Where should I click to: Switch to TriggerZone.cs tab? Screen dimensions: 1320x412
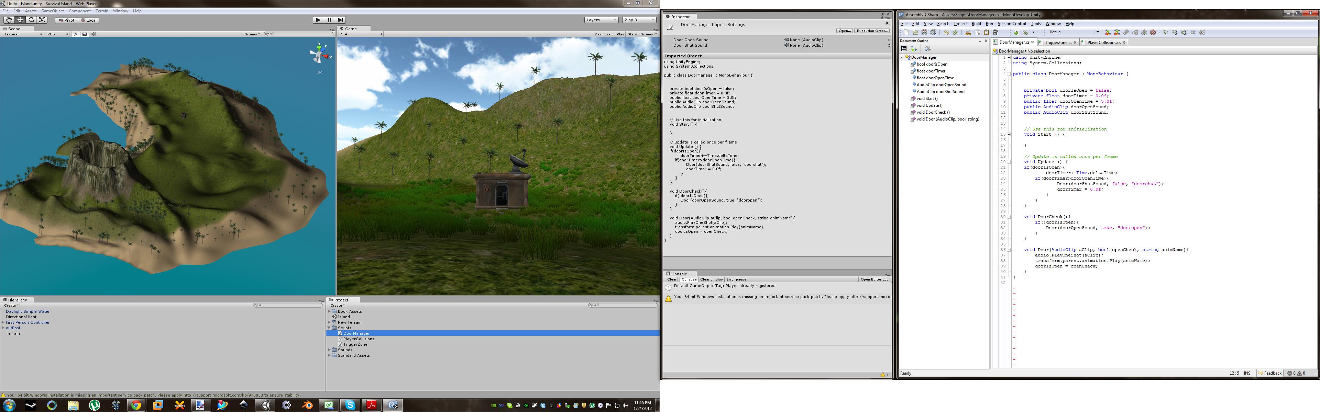tap(1058, 43)
